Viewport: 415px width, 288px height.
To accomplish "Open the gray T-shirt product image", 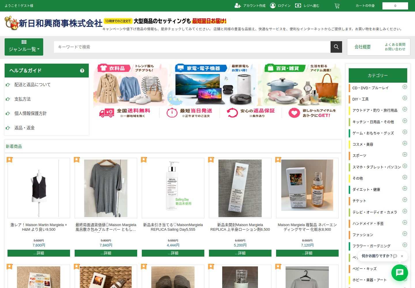I will pyautogui.click(x=106, y=188).
